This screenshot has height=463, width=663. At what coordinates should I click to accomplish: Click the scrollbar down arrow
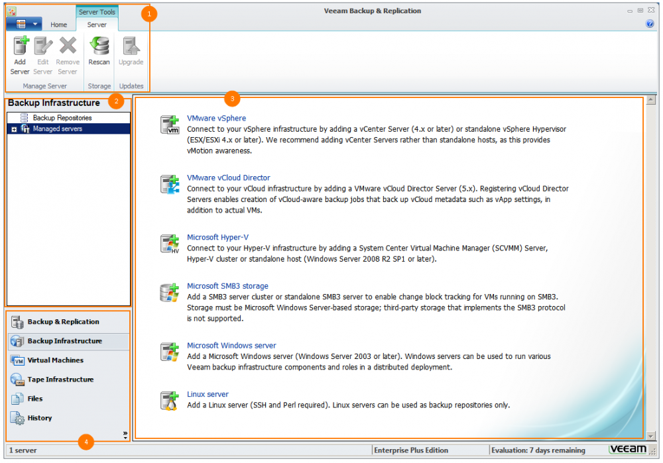click(651, 436)
